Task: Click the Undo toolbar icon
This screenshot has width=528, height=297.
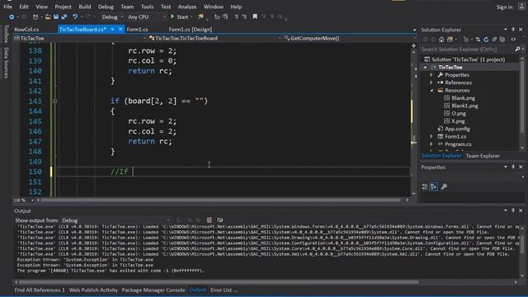Action: [x=75, y=16]
